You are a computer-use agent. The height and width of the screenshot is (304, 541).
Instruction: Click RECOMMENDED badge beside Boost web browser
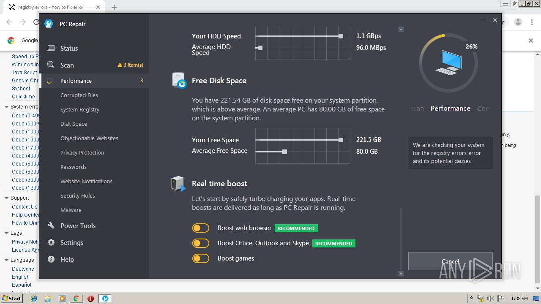(296, 228)
